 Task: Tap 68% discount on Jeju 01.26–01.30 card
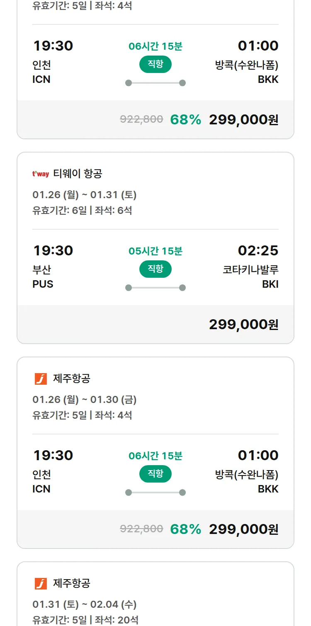(185, 529)
